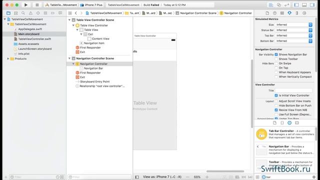Enable When Keyboard Appears checkbox
This screenshot has width=320, height=180.
point(276,72)
